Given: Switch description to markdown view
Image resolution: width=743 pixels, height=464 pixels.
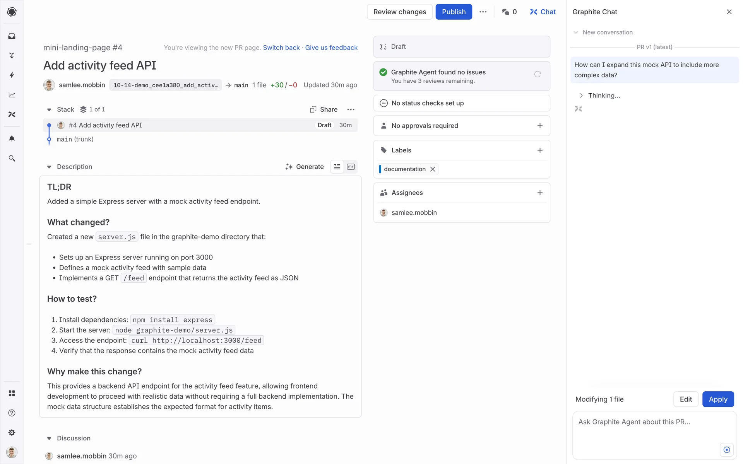Looking at the screenshot, I should 351,167.
